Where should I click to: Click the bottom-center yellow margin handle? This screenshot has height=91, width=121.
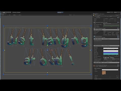point(47,73)
